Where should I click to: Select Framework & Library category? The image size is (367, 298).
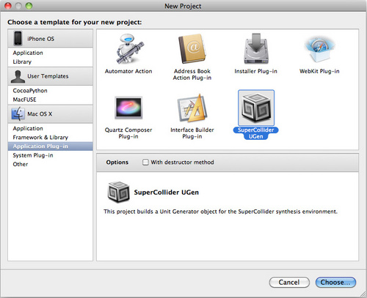[50, 138]
